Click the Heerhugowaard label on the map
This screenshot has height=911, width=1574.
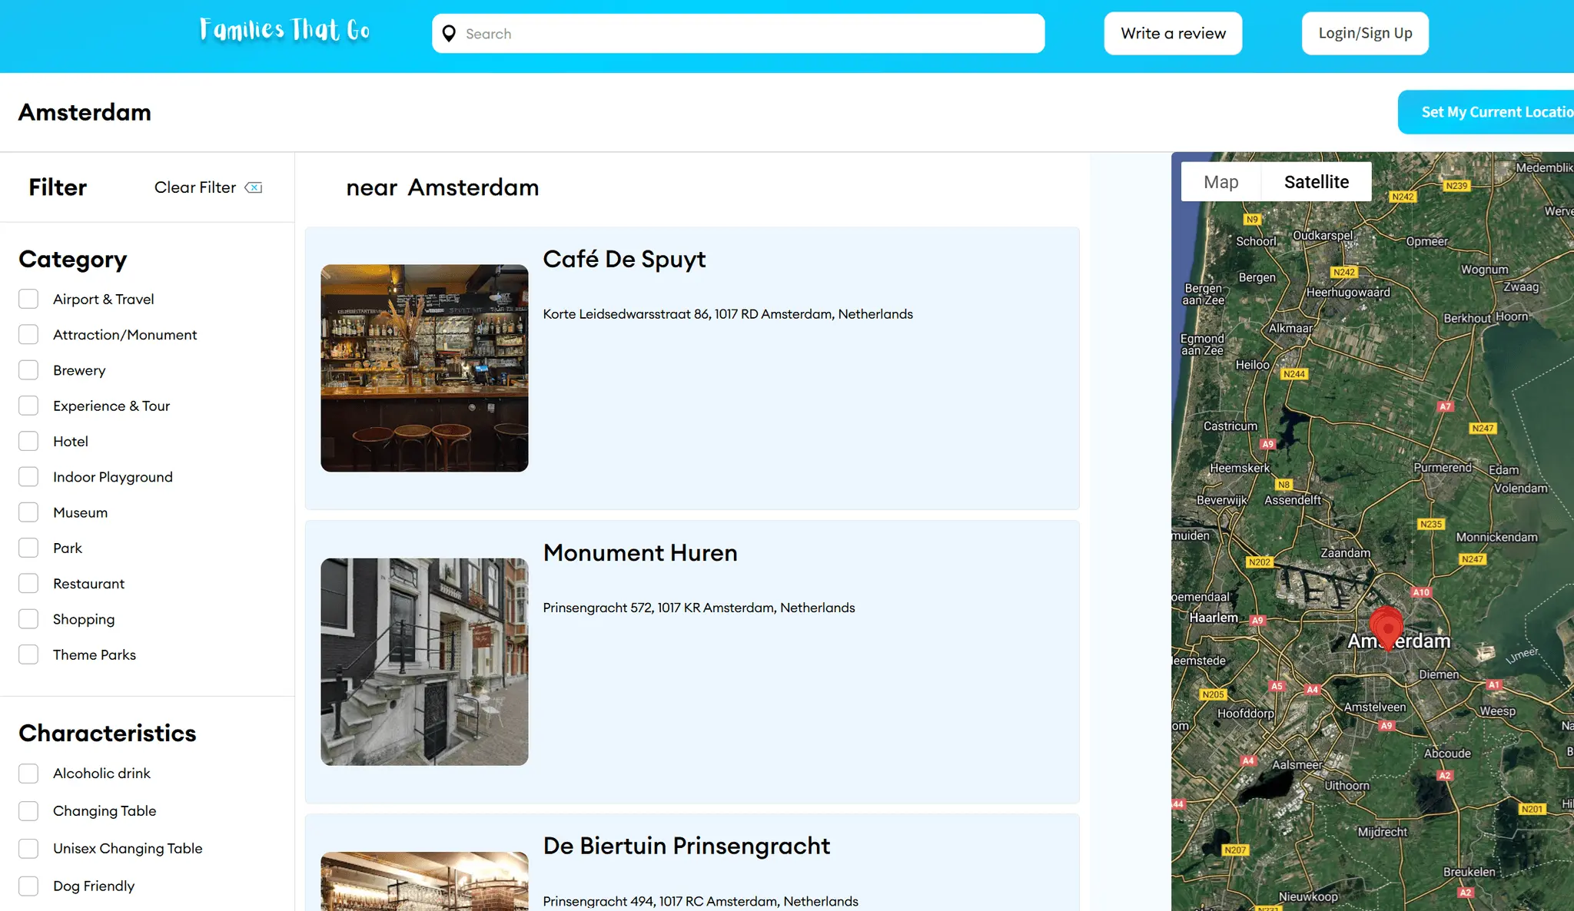(x=1348, y=292)
